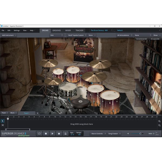Stop playback with the square button
162x162 pixels.
coord(46,134)
